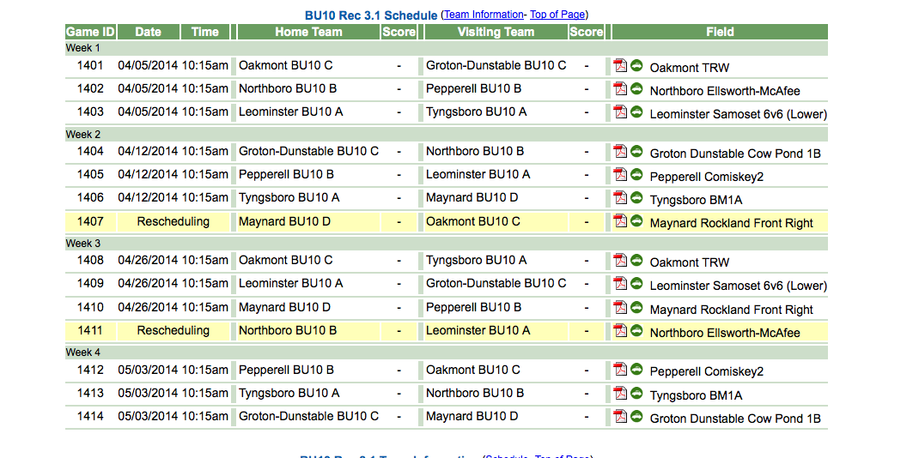Open PDF icon for game 1414 Groton Dunstable
Screen dimensions: 919x458
tap(620, 416)
